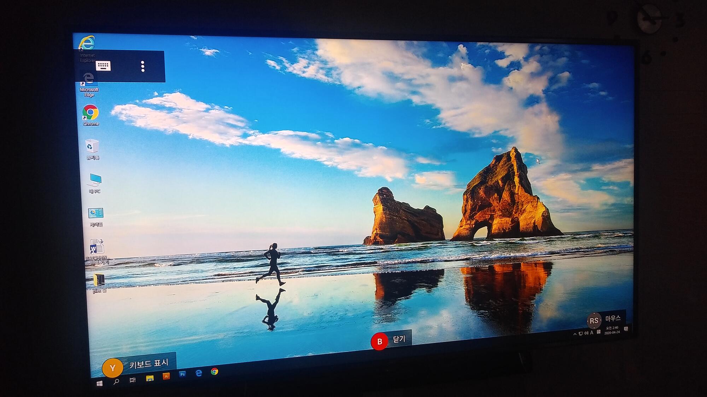This screenshot has height=397, width=707.
Task: Expand hidden system tray icons chevron
Action: tap(575, 334)
